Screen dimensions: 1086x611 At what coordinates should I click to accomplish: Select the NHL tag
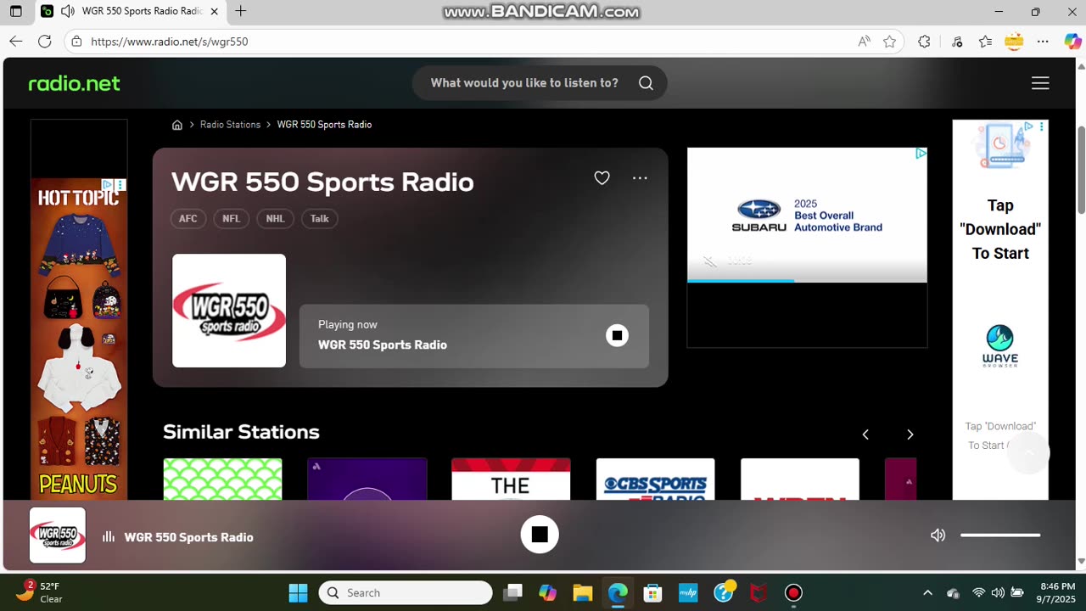point(275,219)
